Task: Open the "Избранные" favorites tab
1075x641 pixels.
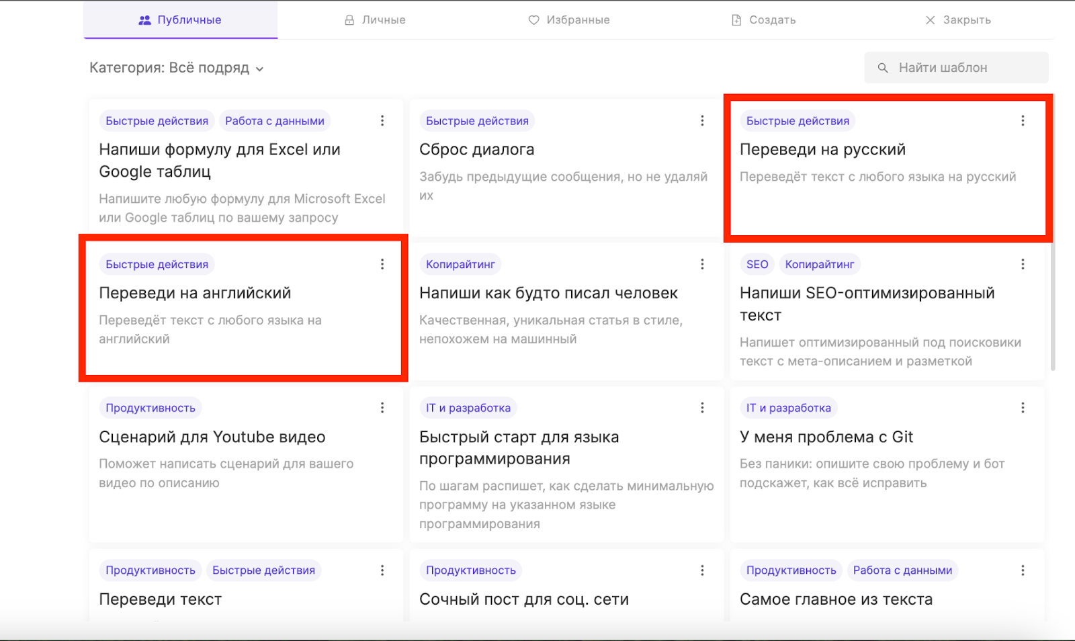Action: click(x=569, y=20)
